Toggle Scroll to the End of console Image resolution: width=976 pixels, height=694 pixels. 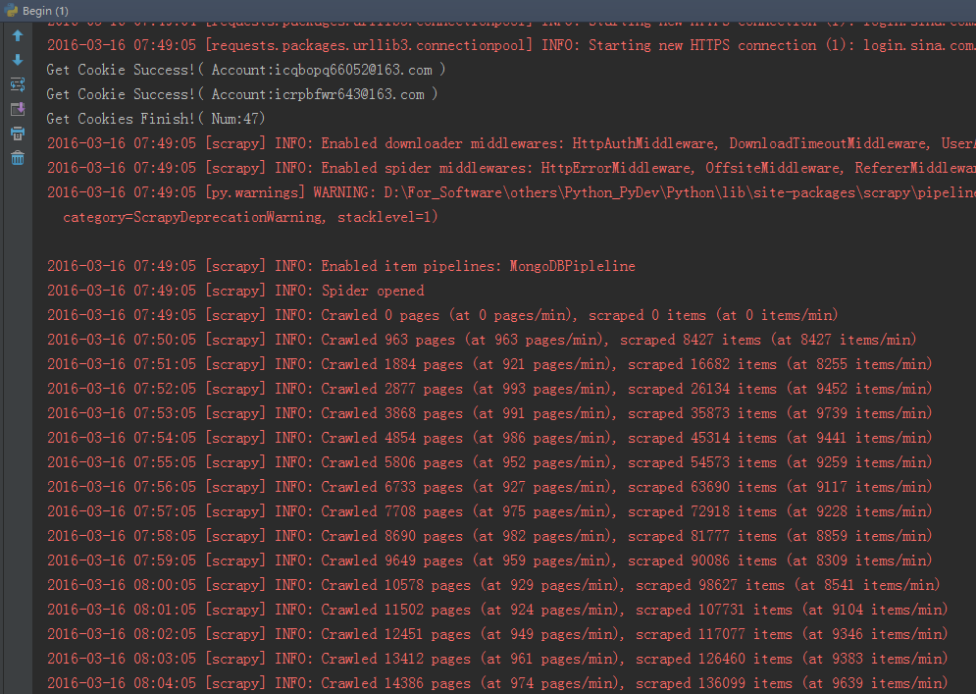pos(18,109)
